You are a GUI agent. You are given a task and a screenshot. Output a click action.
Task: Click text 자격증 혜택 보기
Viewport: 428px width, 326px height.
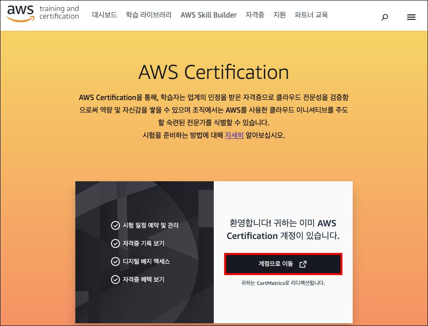[143, 280]
